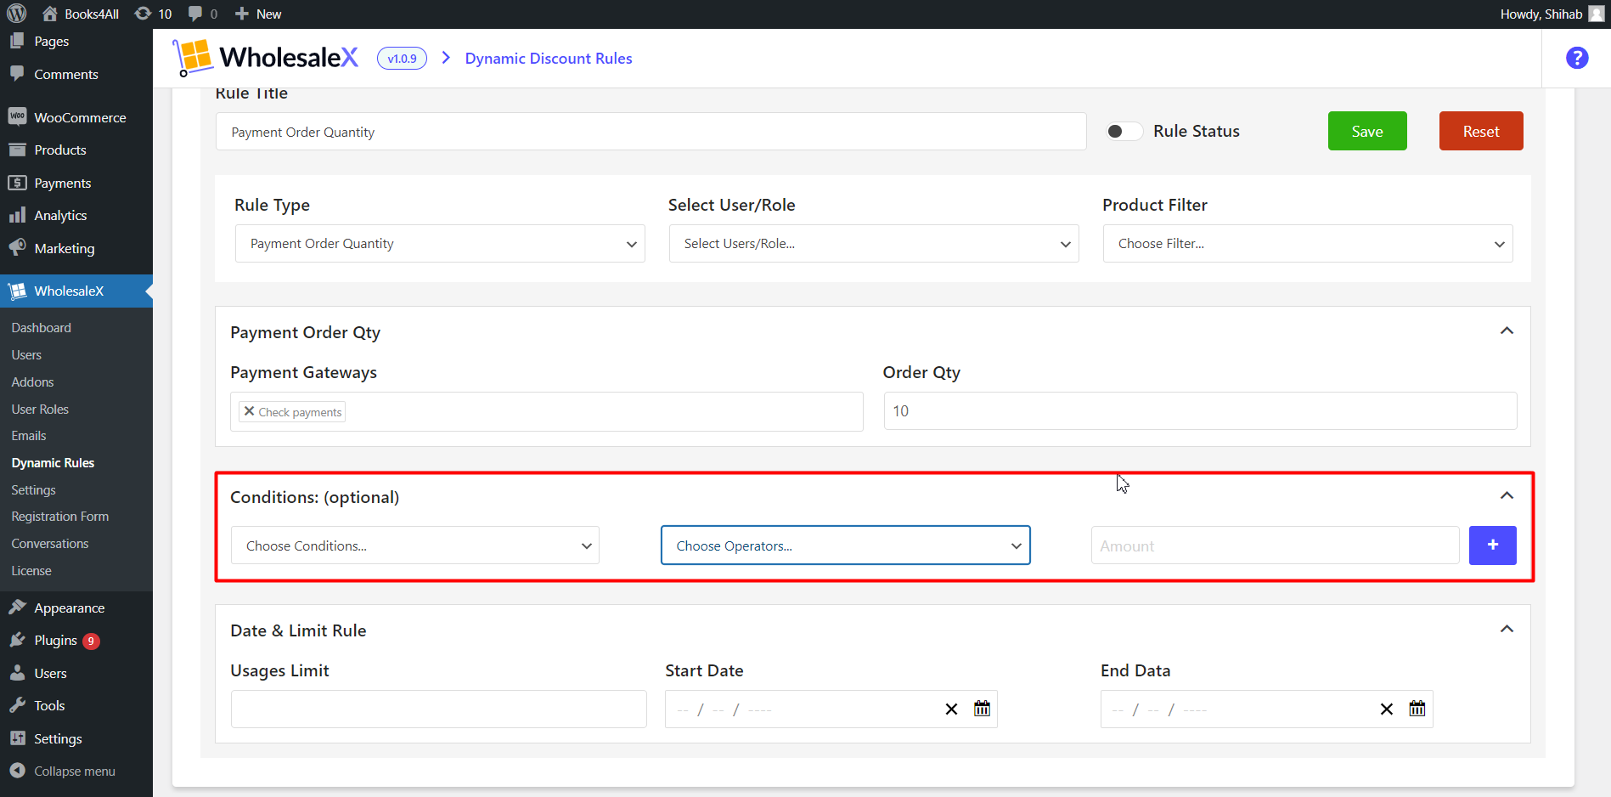Viewport: 1611px width, 797px height.
Task: Open the Rule Type dropdown
Action: click(440, 244)
